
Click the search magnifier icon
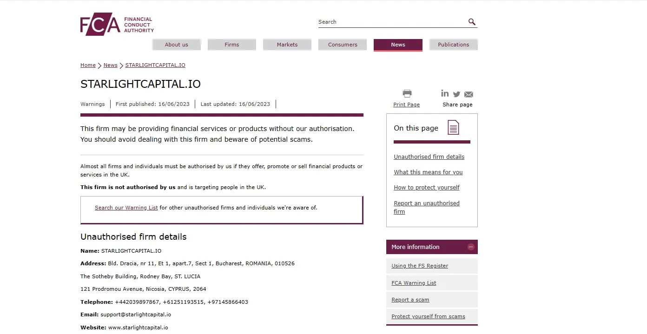click(472, 22)
